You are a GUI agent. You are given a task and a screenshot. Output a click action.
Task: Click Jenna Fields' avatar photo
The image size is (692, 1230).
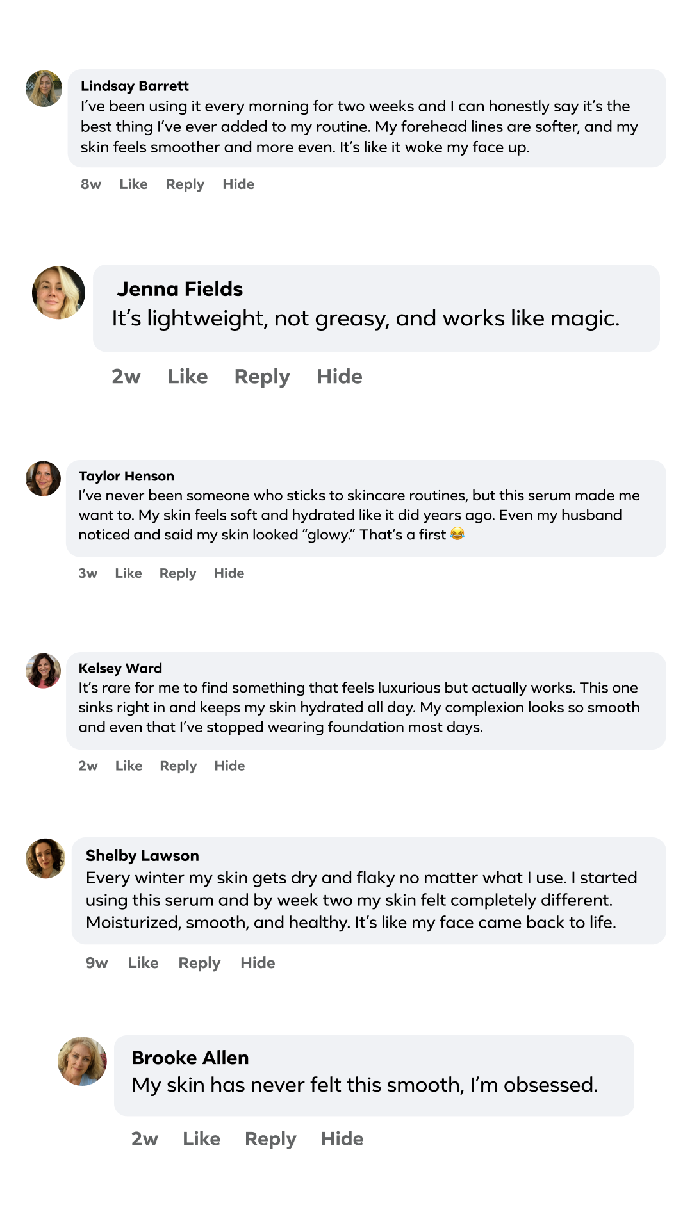pos(58,293)
